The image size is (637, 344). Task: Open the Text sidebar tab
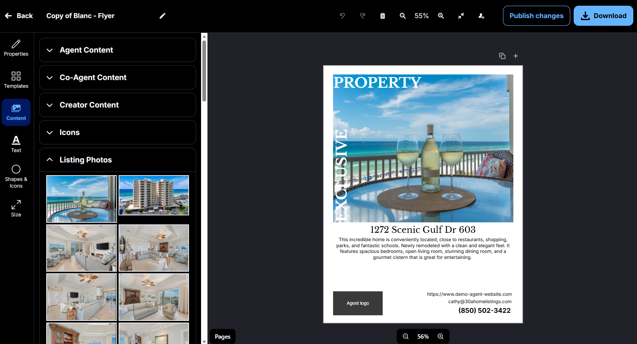point(16,144)
